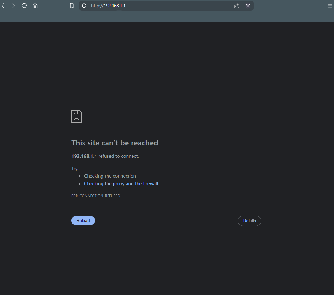Click the 'Checking the connection' suggestion
Screen dimensions: 334x295
click(110, 176)
